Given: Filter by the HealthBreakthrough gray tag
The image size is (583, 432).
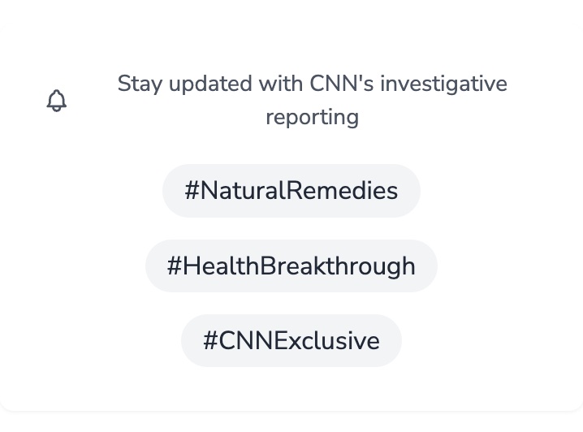Looking at the screenshot, I should point(291,266).
